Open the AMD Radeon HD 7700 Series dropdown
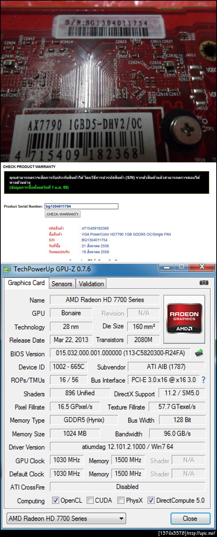This screenshot has width=217, height=537. 66,518
